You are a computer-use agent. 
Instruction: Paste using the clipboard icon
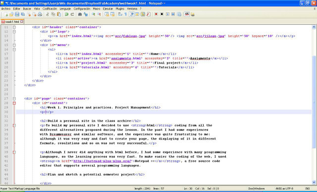tap(59, 14)
